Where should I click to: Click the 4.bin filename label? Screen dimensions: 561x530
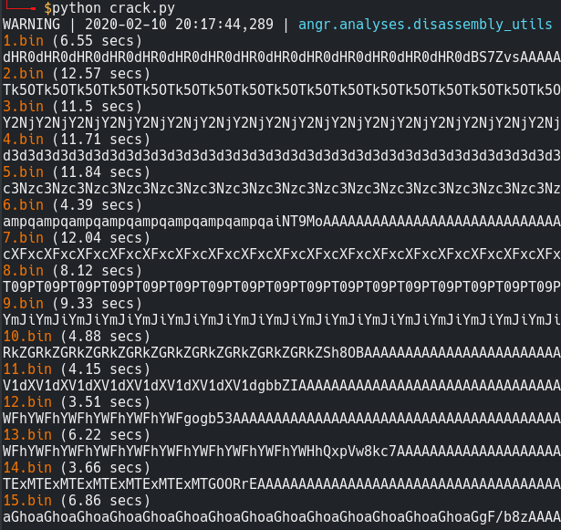(23, 140)
